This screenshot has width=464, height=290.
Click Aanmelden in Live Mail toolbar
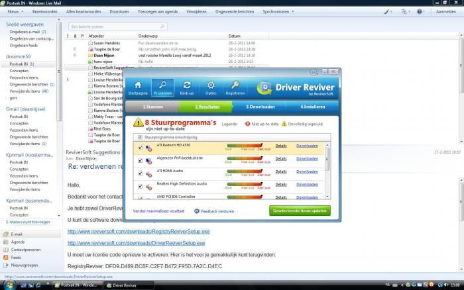point(446,11)
